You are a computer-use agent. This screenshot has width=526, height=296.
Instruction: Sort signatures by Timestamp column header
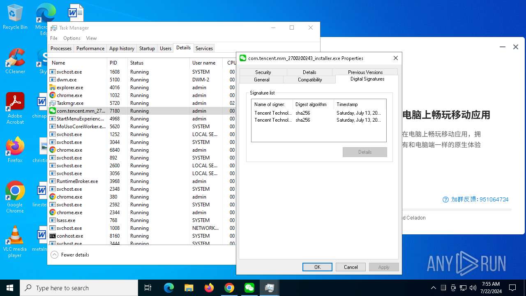click(x=360, y=104)
